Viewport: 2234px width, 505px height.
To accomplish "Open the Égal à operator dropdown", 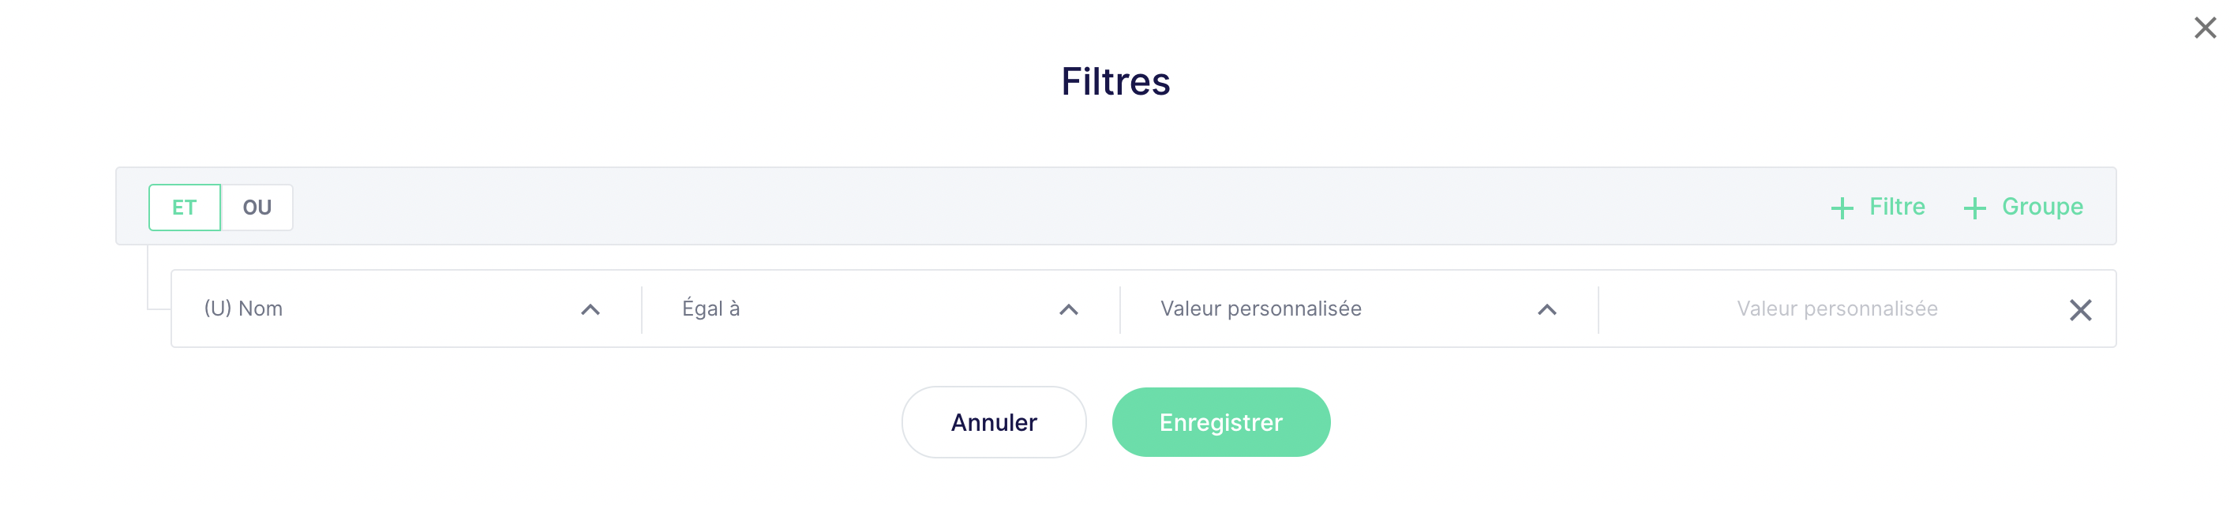I will point(880,309).
